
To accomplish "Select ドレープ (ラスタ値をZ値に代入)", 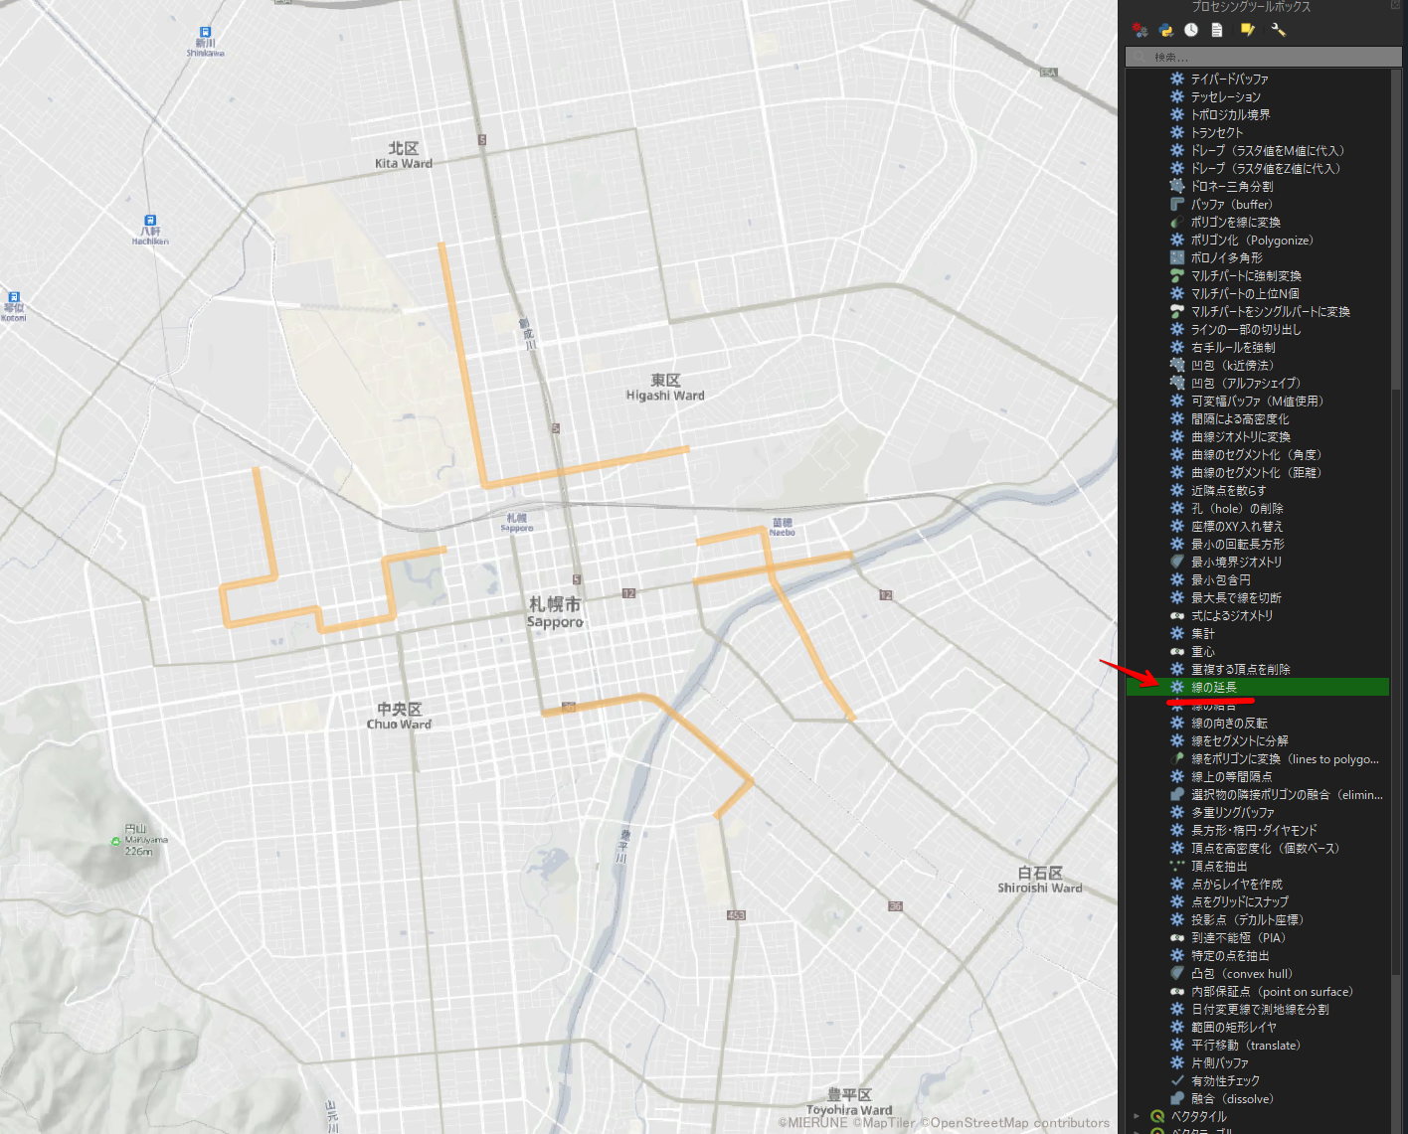I will click(x=1267, y=169).
